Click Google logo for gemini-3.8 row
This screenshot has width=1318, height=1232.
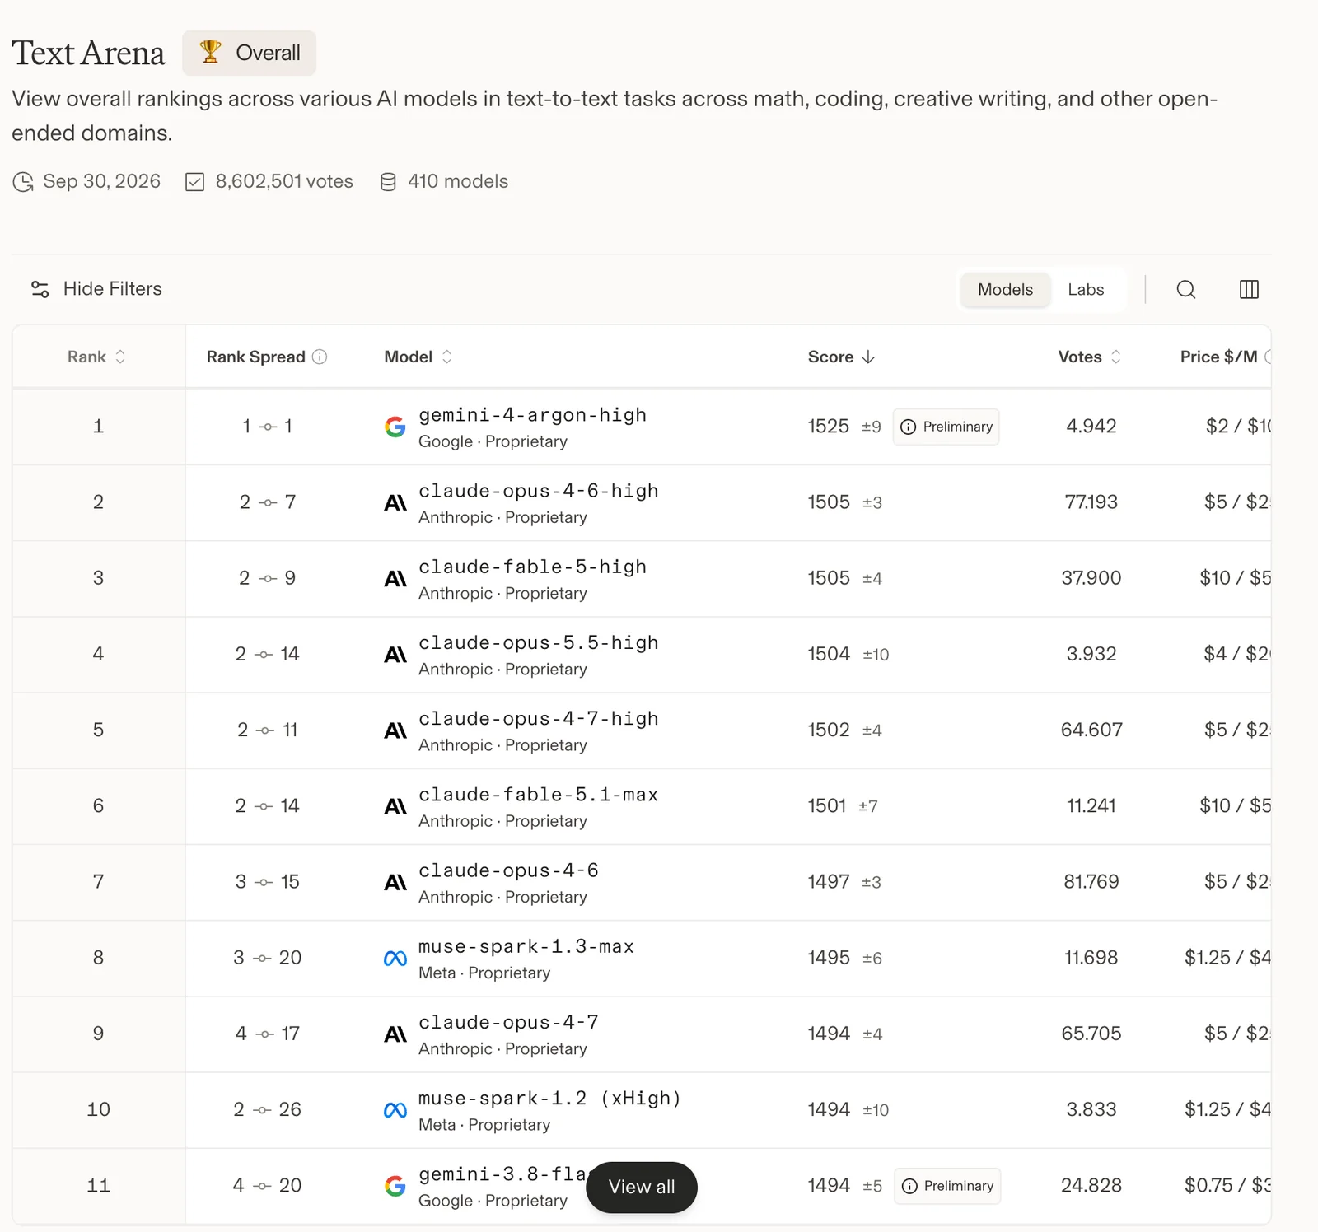395,1186
